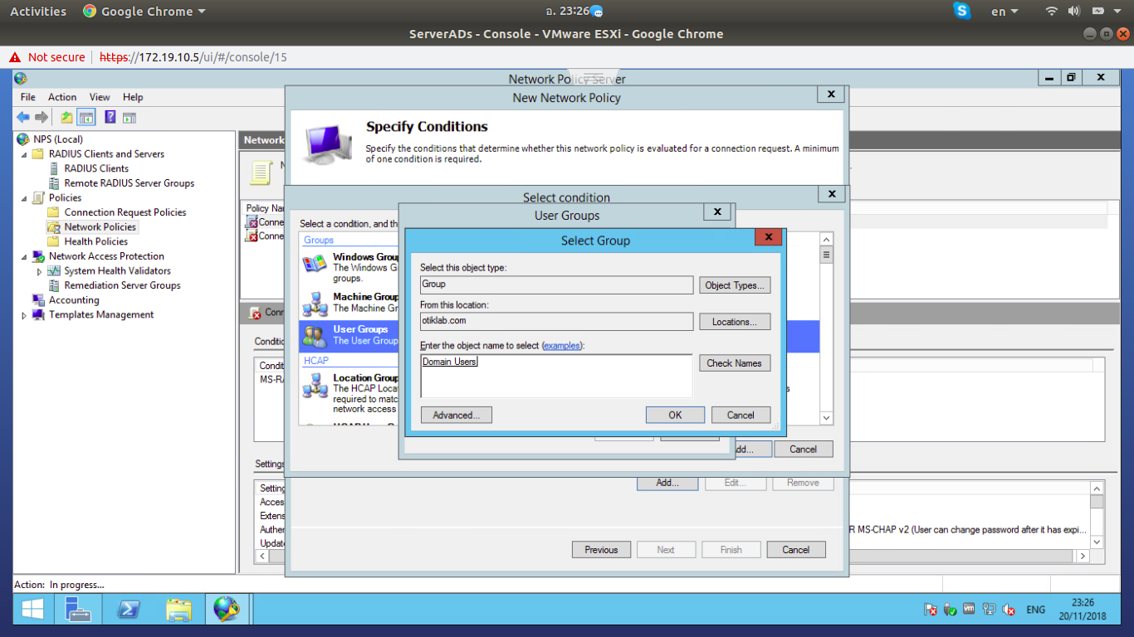The width and height of the screenshot is (1134, 637).
Task: Open the en keyboard layout dropdown
Action: pos(1004,12)
